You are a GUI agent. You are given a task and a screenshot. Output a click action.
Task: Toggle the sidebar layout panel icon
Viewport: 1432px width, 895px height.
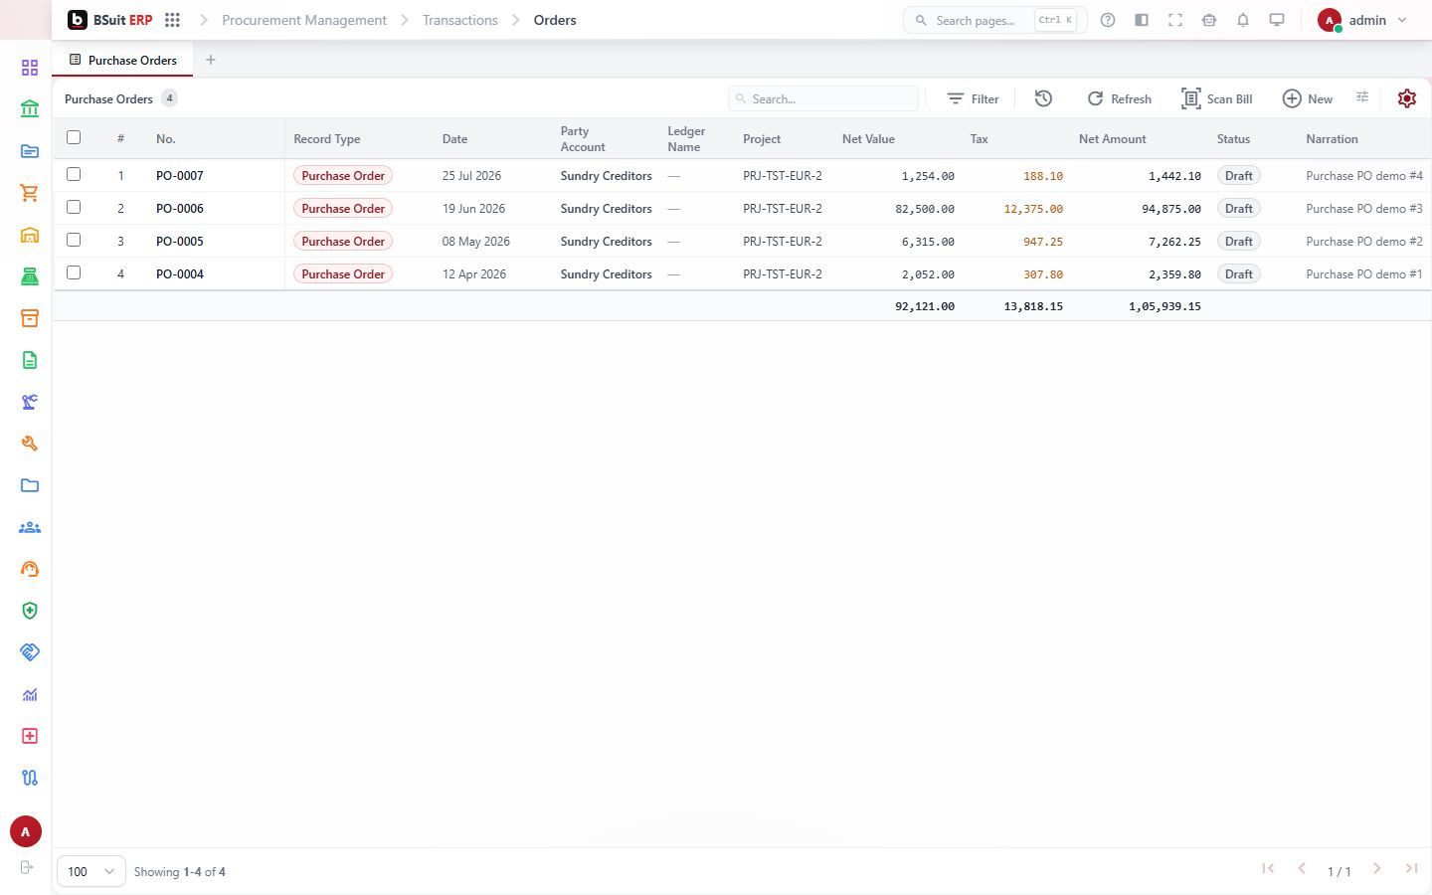tap(1142, 20)
